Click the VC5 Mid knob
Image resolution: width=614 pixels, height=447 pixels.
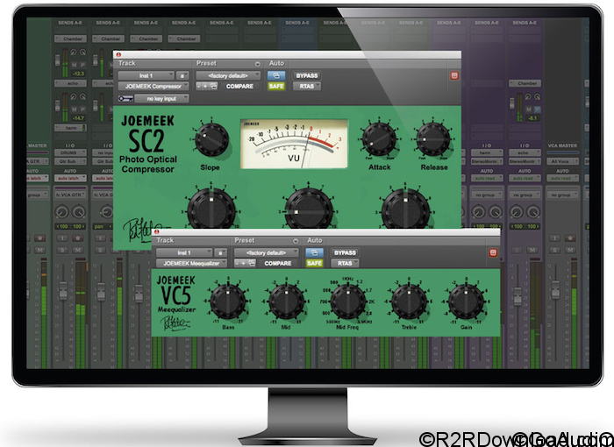coord(286,302)
